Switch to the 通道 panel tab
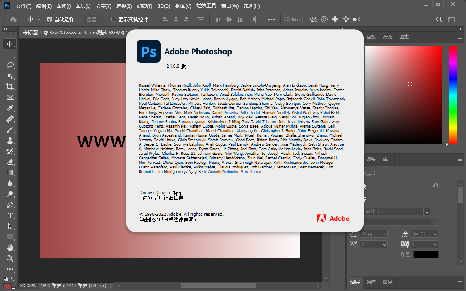Image resolution: width=466 pixels, height=291 pixels. click(371, 282)
